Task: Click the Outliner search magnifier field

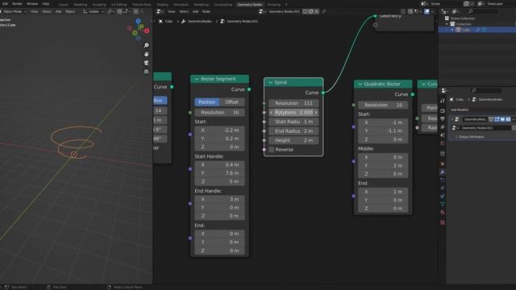Action: 483,11
